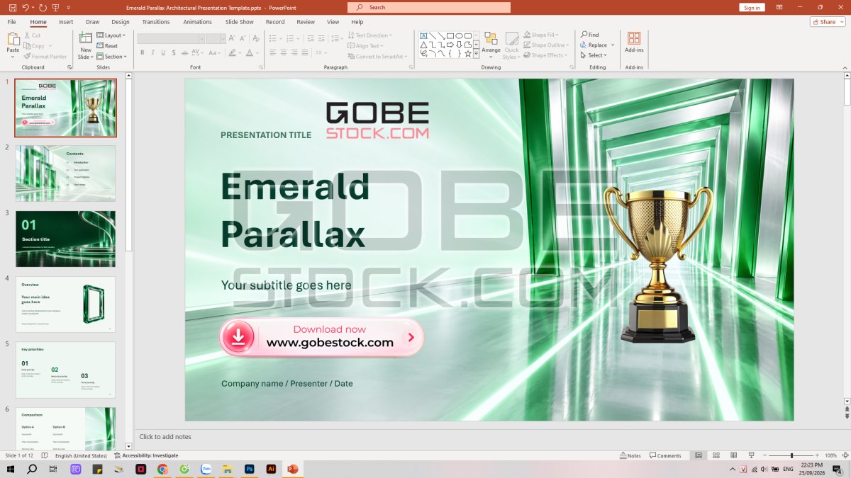Switch to the Design tab
The height and width of the screenshot is (478, 851).
[x=121, y=22]
